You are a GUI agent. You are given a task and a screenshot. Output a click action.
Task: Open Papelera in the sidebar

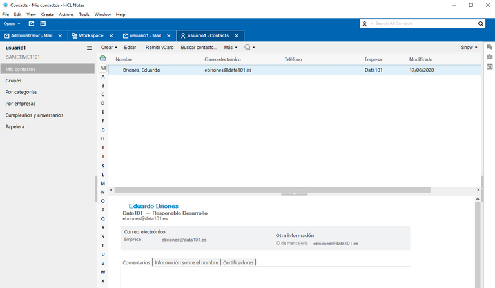15,126
